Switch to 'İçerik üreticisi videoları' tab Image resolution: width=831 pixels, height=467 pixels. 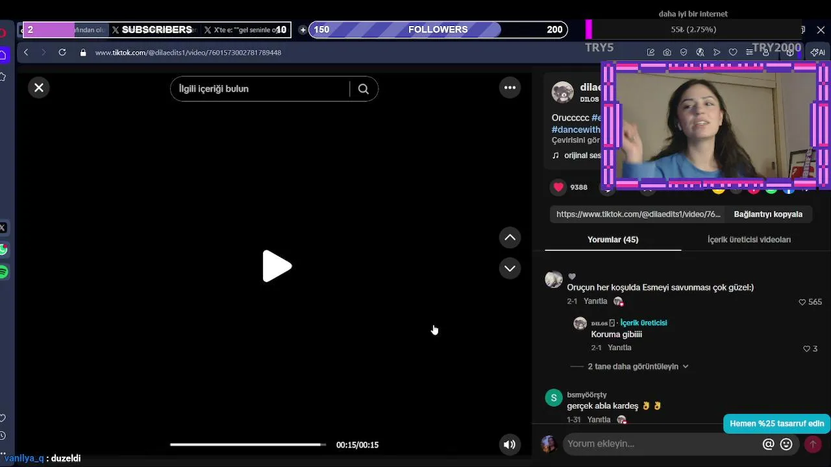(x=749, y=239)
